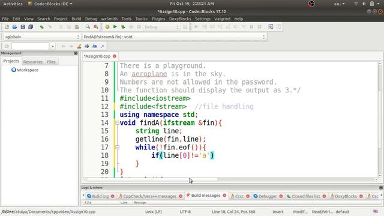Click the editor horizontal scrollbar thumb
The width and height of the screenshot is (384, 216).
coord(152,179)
